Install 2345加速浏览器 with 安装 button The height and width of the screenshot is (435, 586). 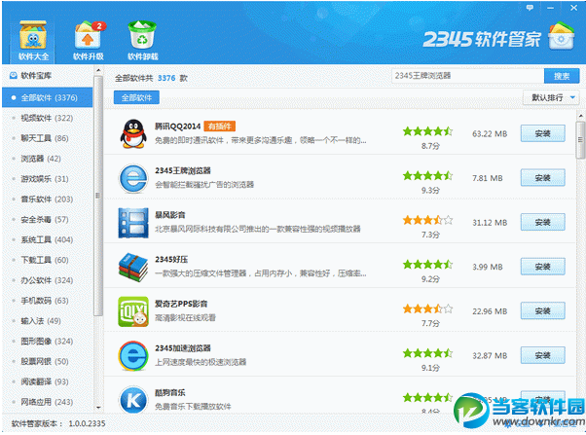tap(542, 355)
